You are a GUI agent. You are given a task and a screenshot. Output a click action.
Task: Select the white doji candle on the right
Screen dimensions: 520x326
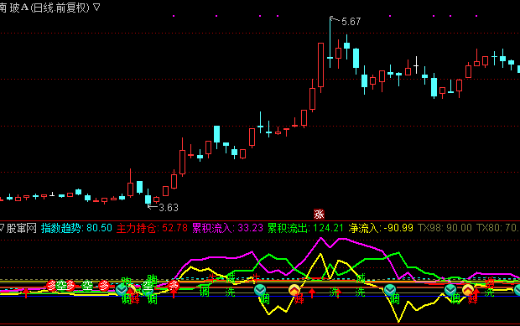(416, 65)
